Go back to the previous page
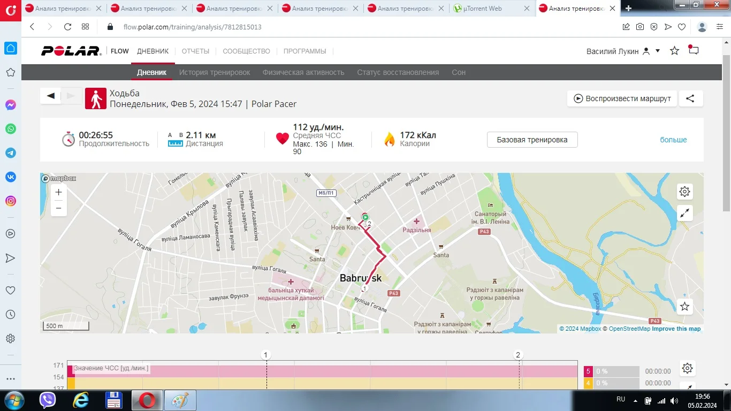731x411 pixels. click(x=32, y=27)
